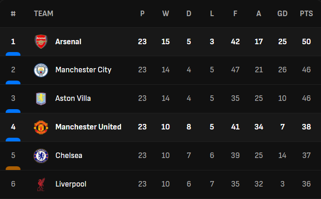Viewport: 321px width, 199px height.
Task: Select the Chelsea team name
Action: (69, 156)
